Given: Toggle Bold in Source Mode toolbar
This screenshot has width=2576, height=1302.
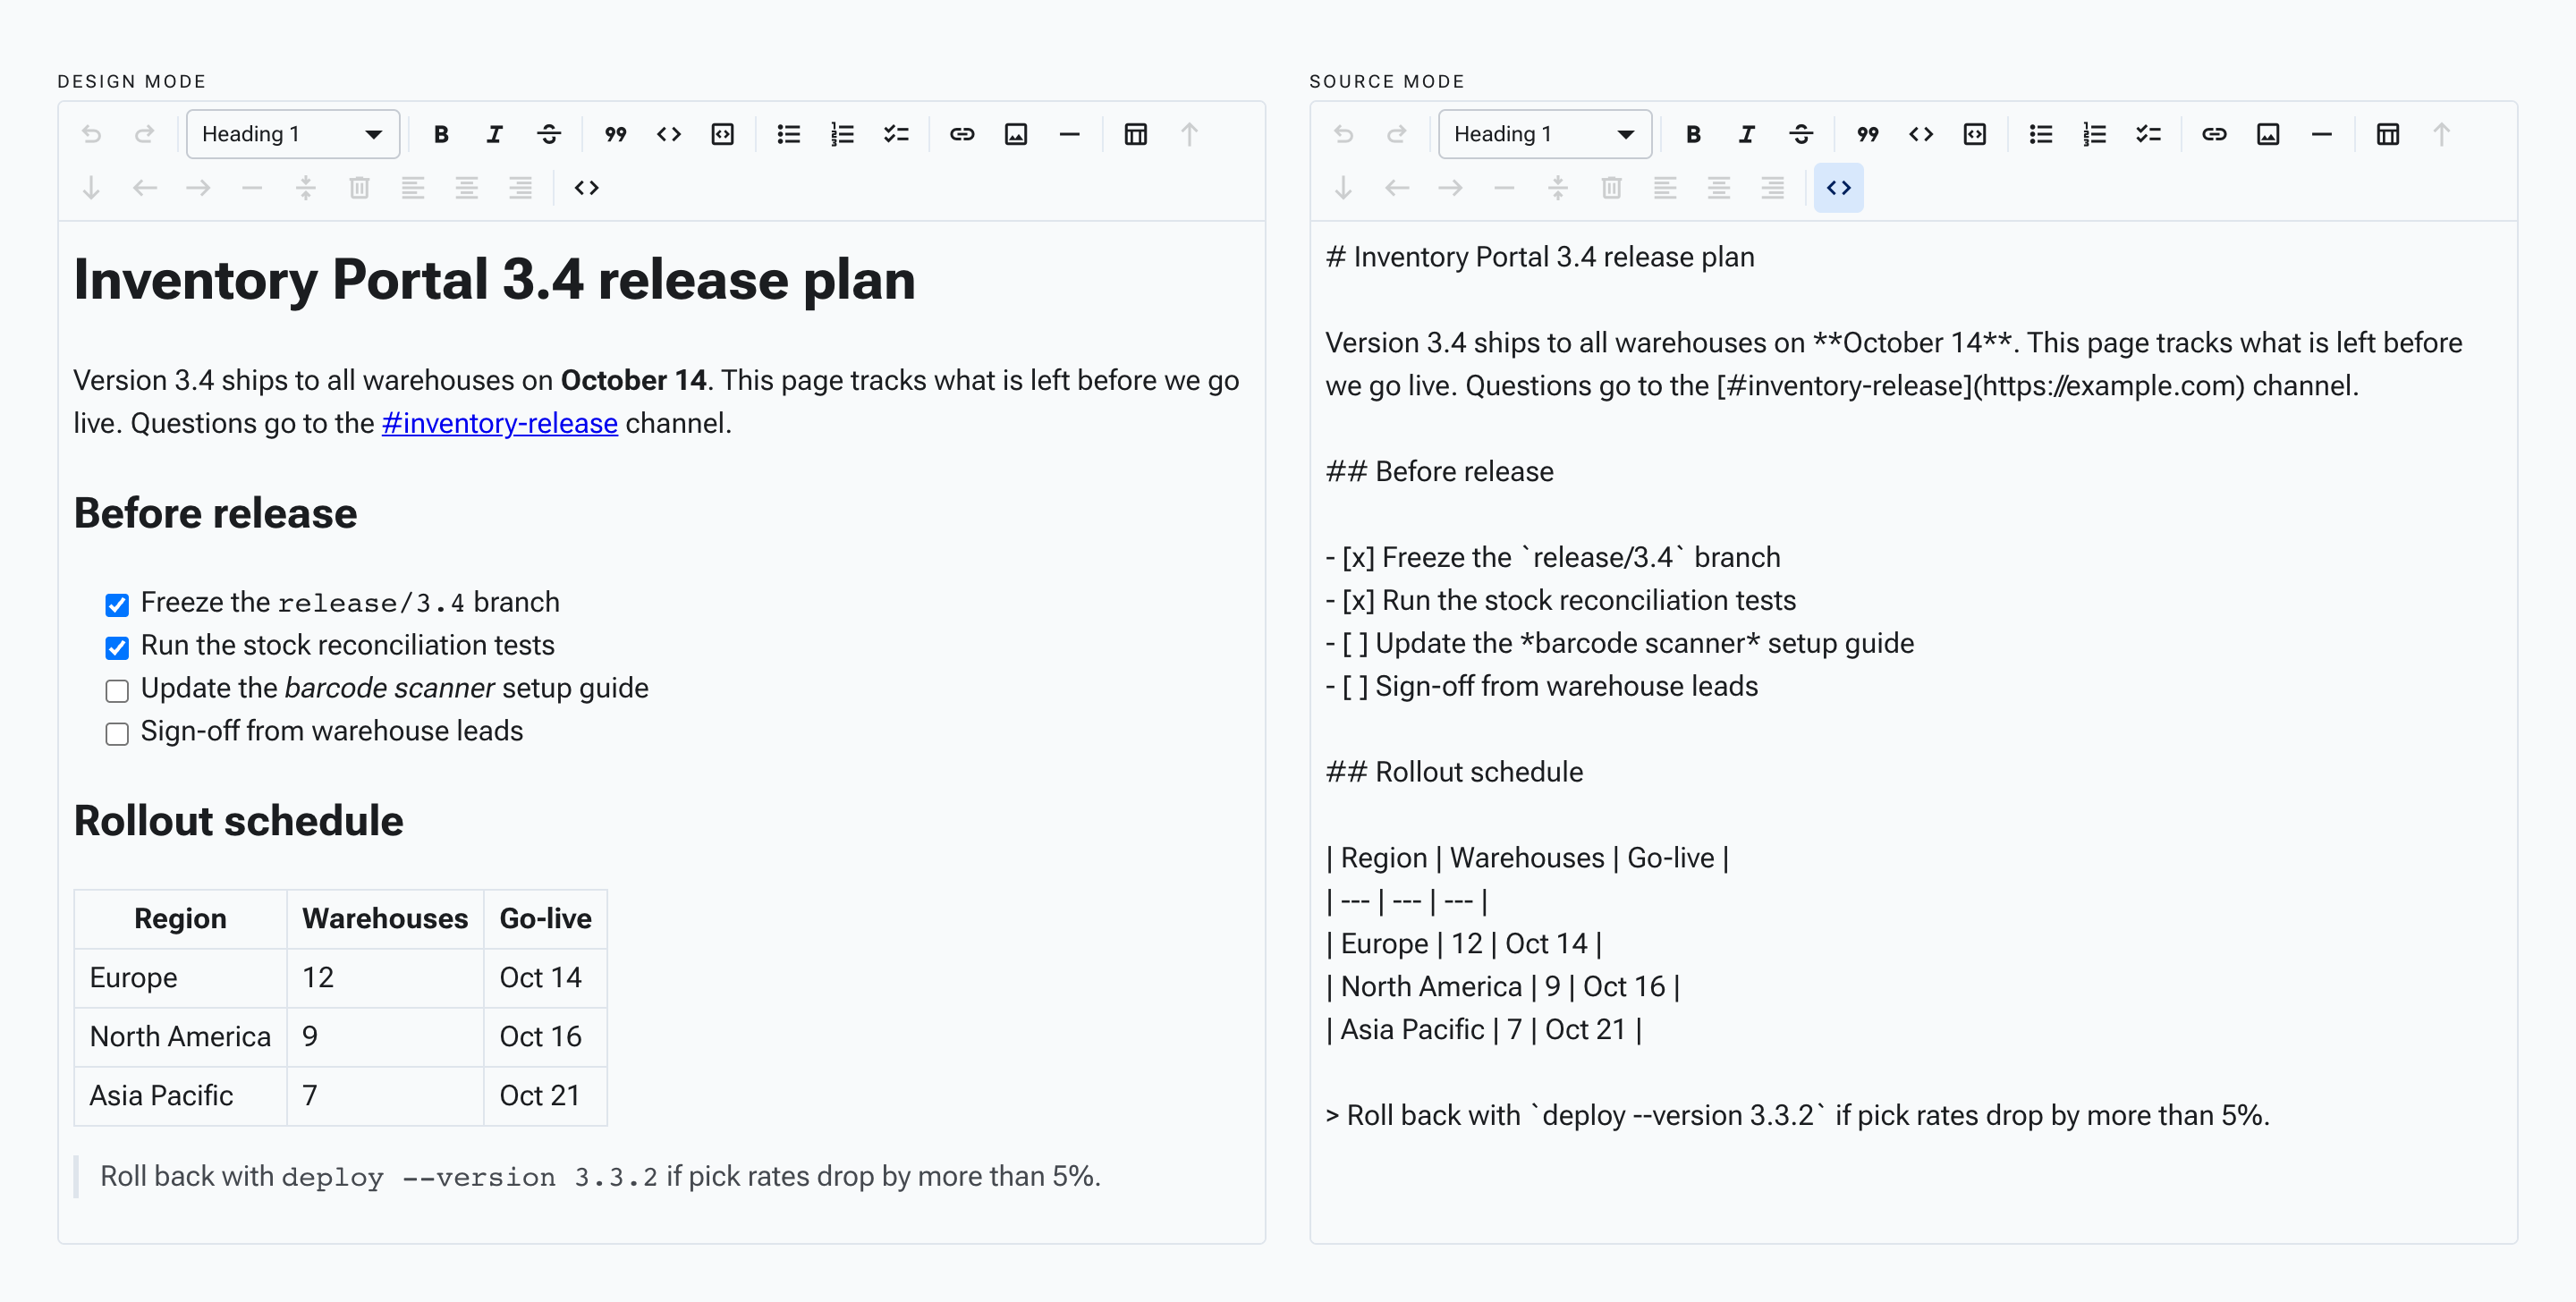Looking at the screenshot, I should 1693,134.
